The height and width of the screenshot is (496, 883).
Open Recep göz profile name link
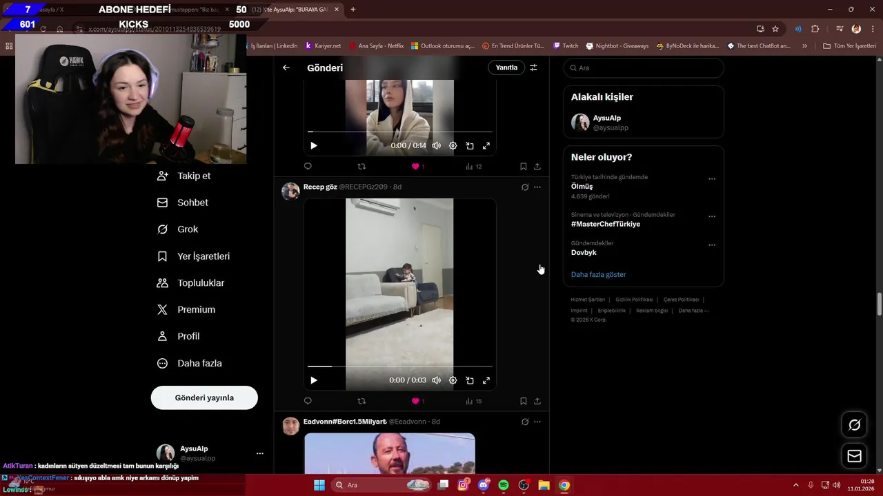pyautogui.click(x=320, y=187)
